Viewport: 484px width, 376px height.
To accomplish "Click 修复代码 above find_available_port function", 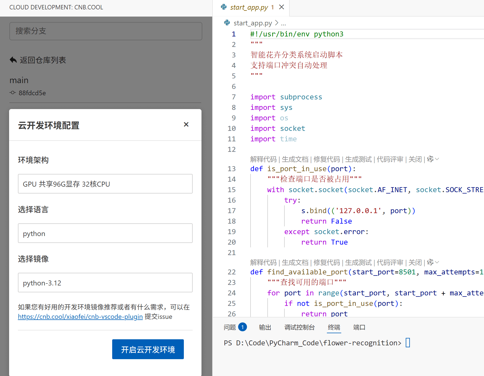I will pos(327,262).
